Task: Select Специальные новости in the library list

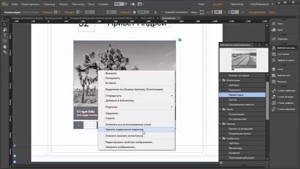Action: click(x=242, y=104)
